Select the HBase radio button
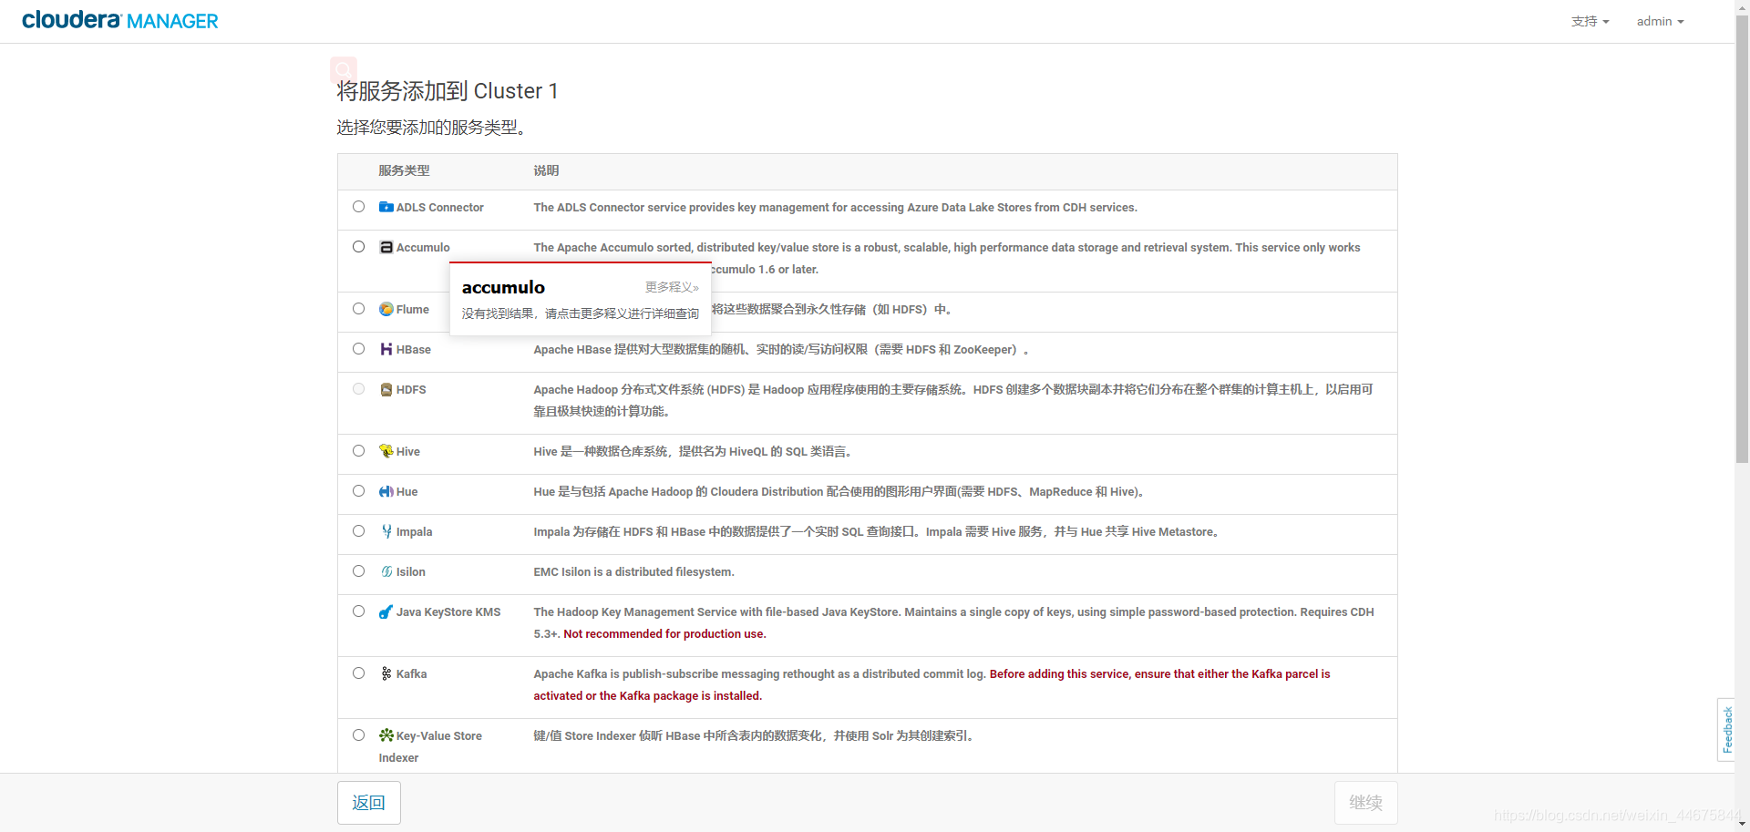 (x=359, y=349)
